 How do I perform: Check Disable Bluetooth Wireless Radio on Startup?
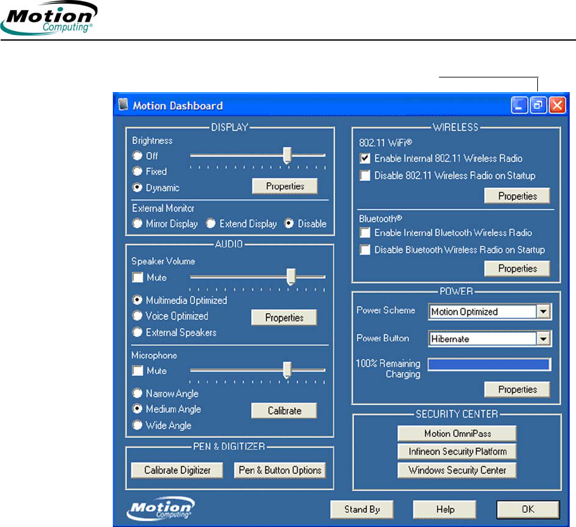point(365,250)
